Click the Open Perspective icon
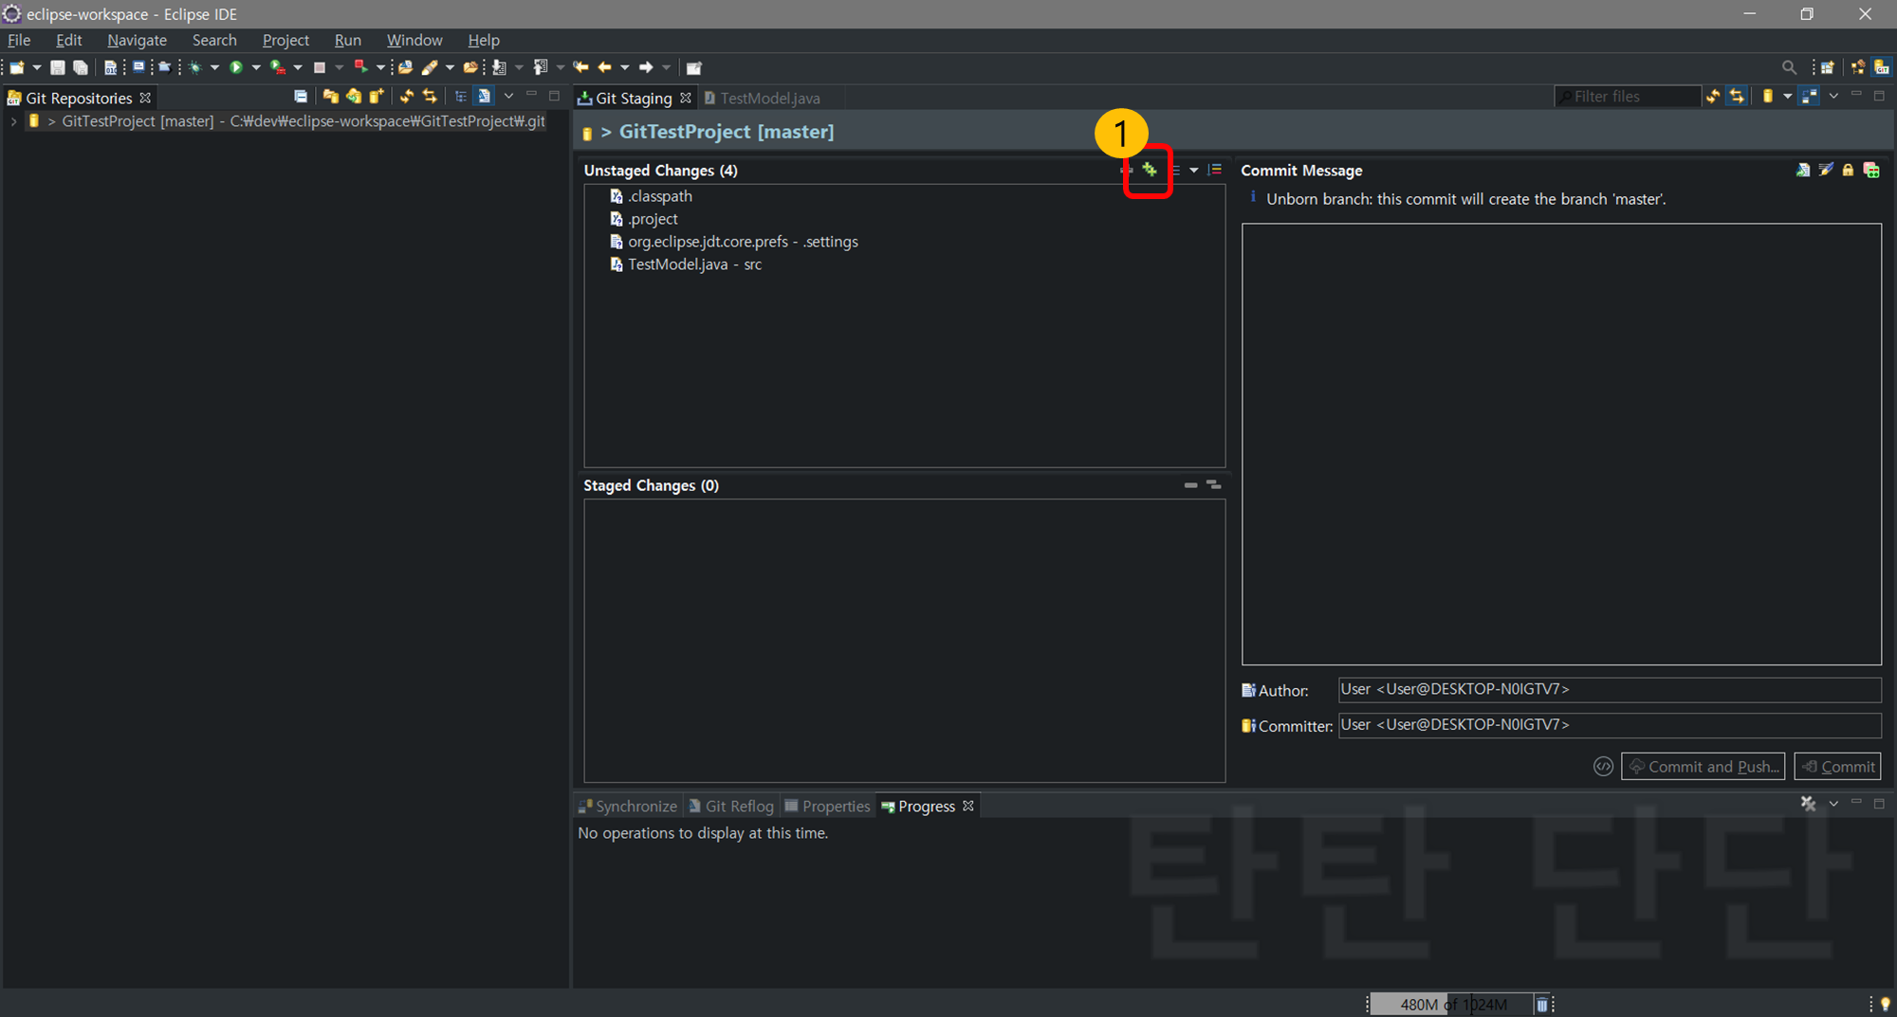The image size is (1897, 1017). click(1827, 67)
